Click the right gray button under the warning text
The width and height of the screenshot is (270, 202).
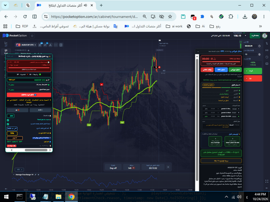pyautogui.click(x=40, y=110)
